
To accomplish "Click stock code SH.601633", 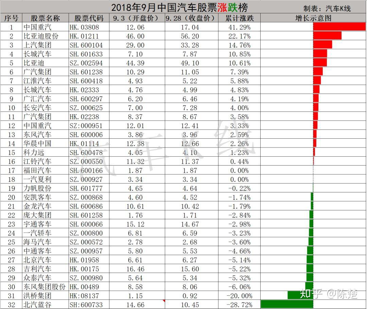I will (x=86, y=54).
